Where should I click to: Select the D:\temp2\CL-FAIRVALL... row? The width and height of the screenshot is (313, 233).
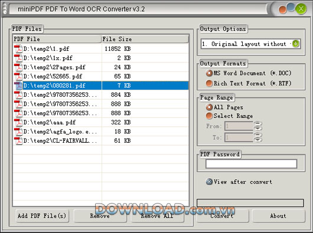coord(101,140)
